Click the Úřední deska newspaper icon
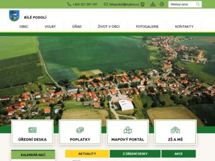 click(32, 130)
